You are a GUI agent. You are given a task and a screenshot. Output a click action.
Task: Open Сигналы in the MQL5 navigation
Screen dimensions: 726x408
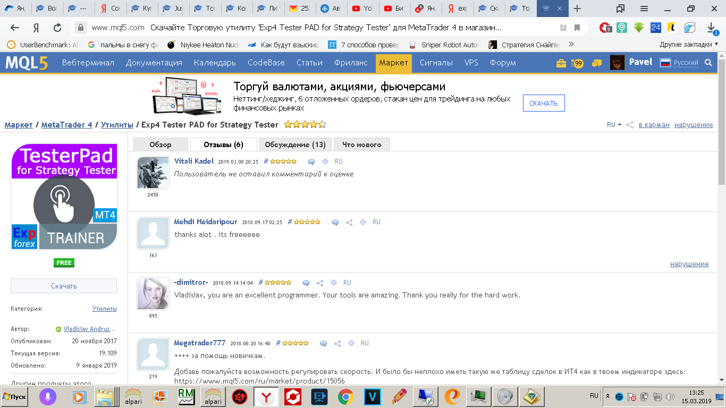click(x=436, y=63)
